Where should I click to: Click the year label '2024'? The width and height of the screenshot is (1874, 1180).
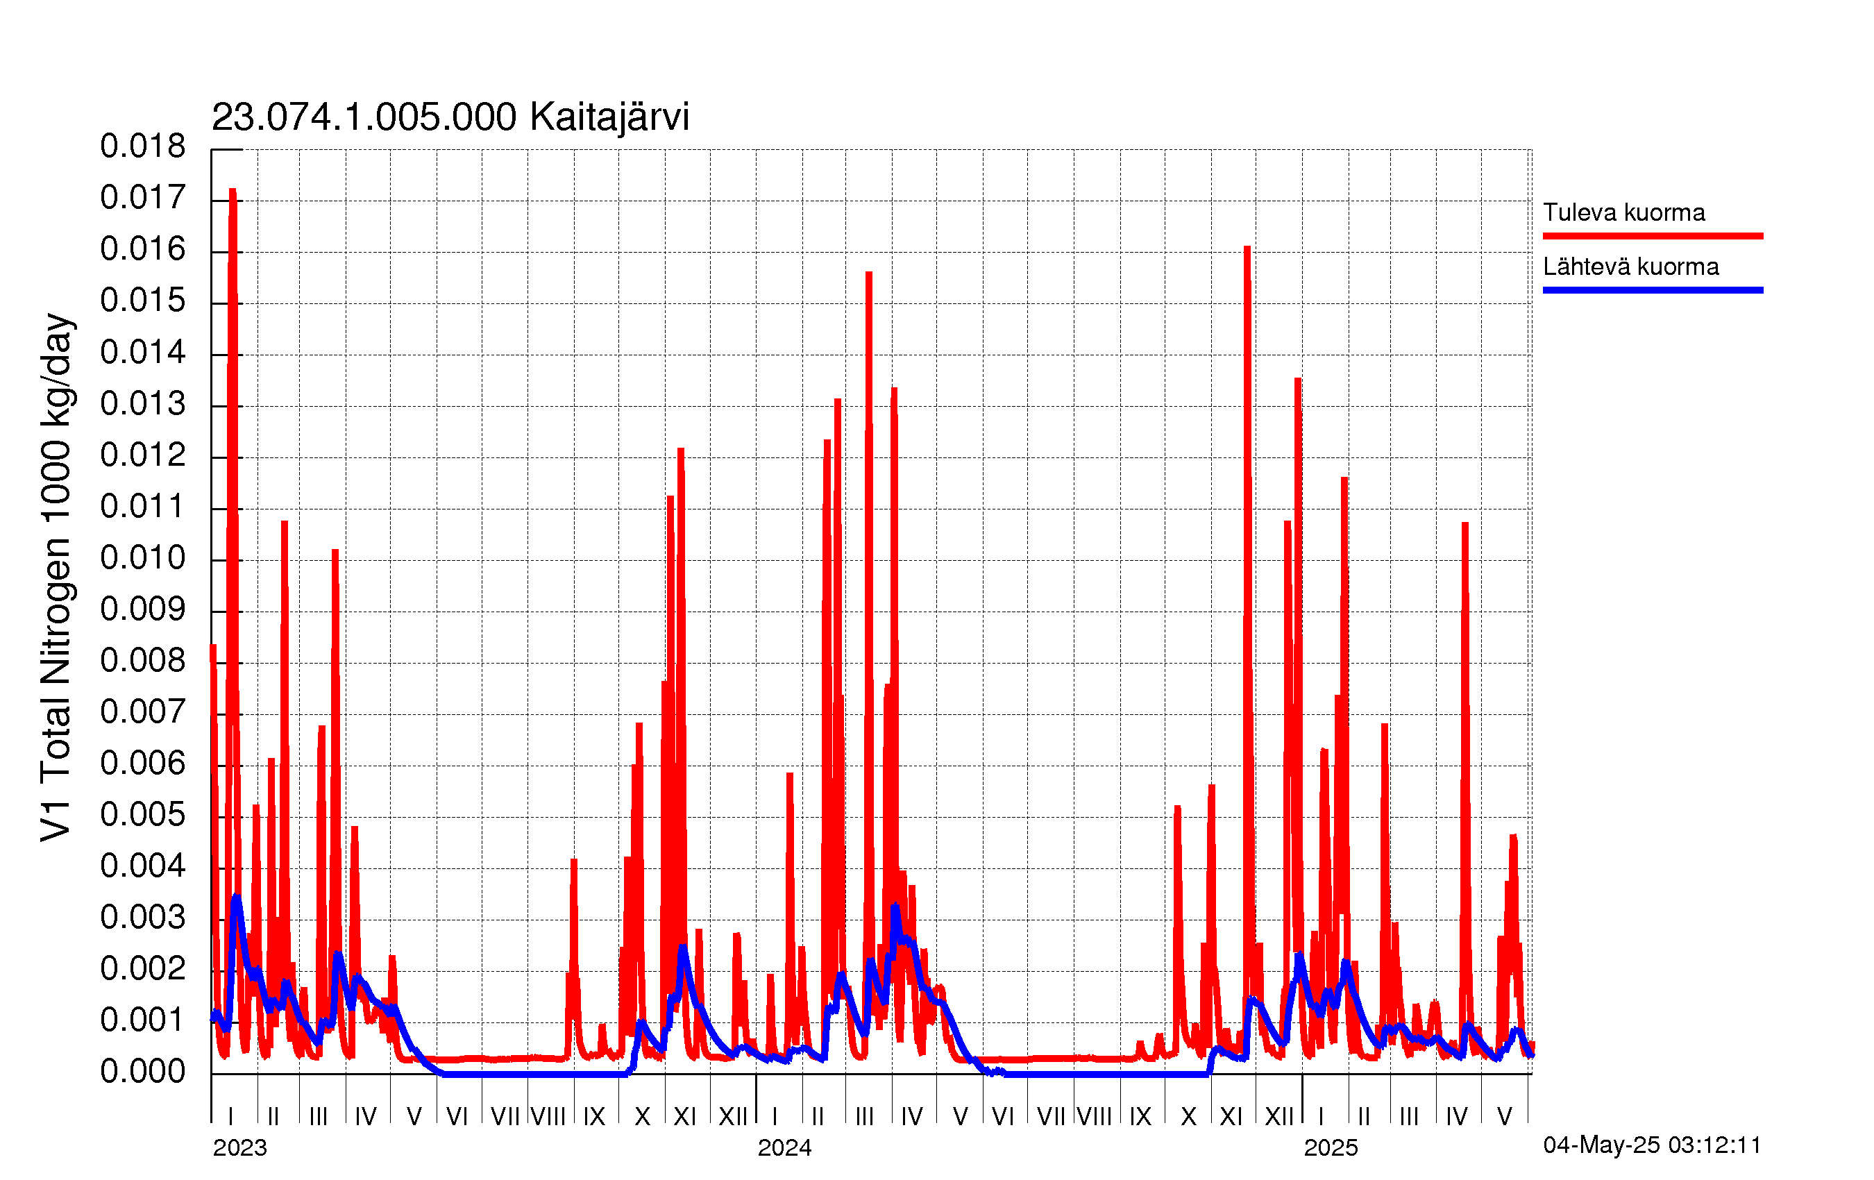(x=784, y=1148)
